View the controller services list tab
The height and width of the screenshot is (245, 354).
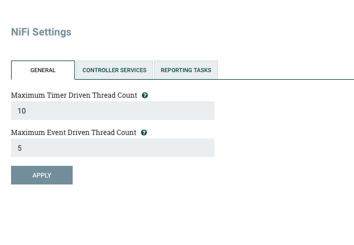coord(115,70)
